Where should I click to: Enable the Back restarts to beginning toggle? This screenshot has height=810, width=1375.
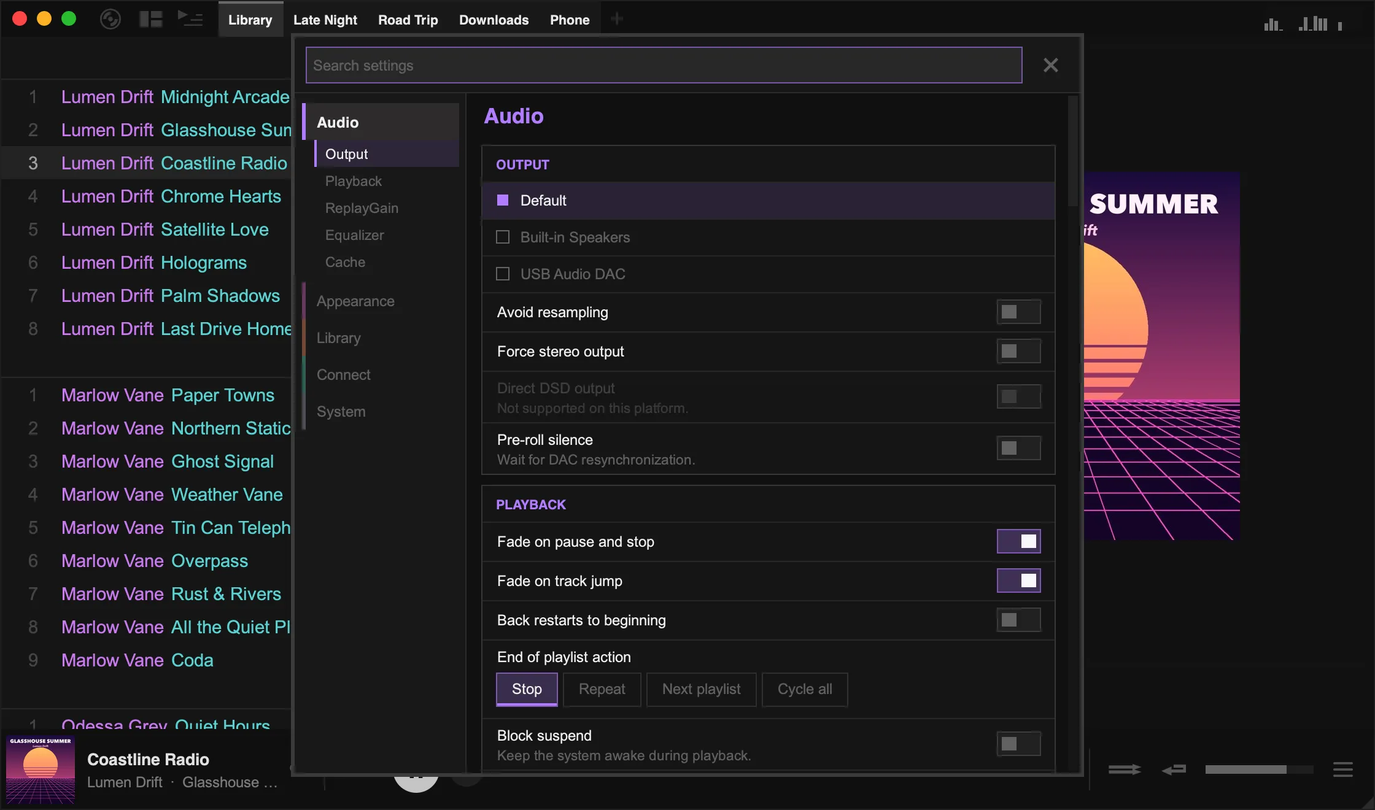1018,620
